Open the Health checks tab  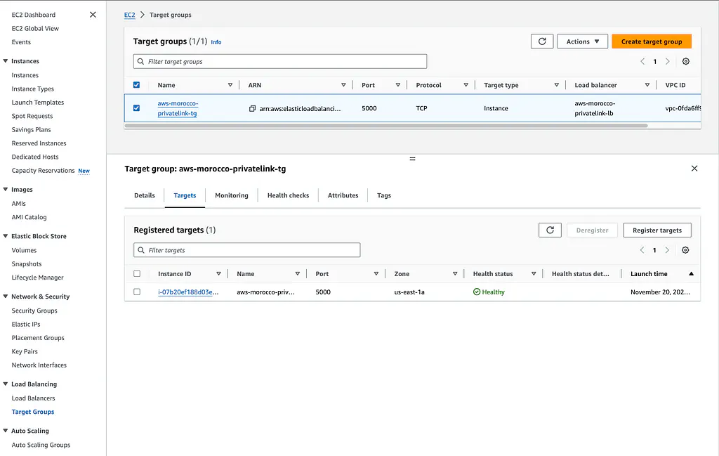[x=288, y=195]
